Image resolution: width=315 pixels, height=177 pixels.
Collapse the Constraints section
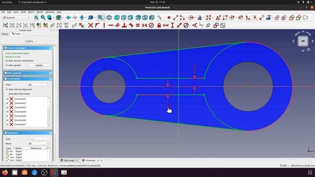[50, 79]
